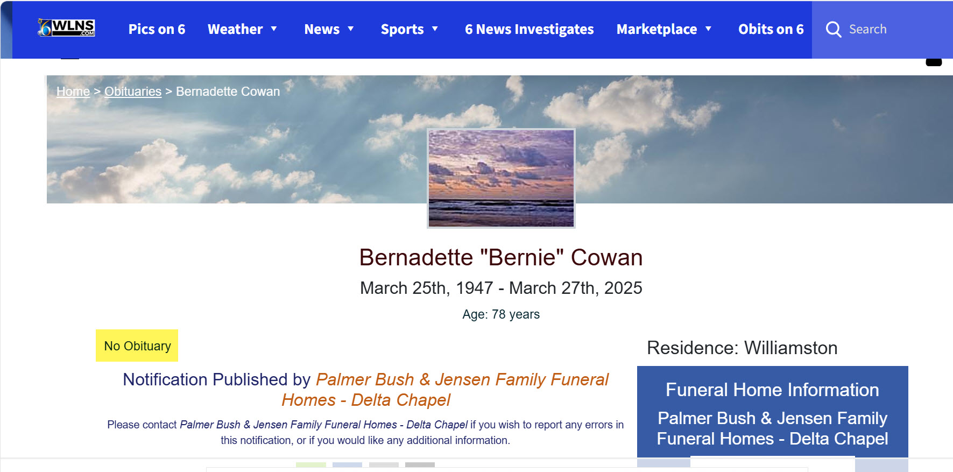This screenshot has width=953, height=472.
Task: Click Bernadette Cowan breadcrumb text
Action: (x=228, y=91)
